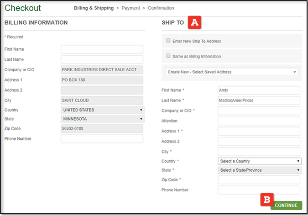Click the shipping Attention input field
This screenshot has width=308, height=216.
[259, 121]
